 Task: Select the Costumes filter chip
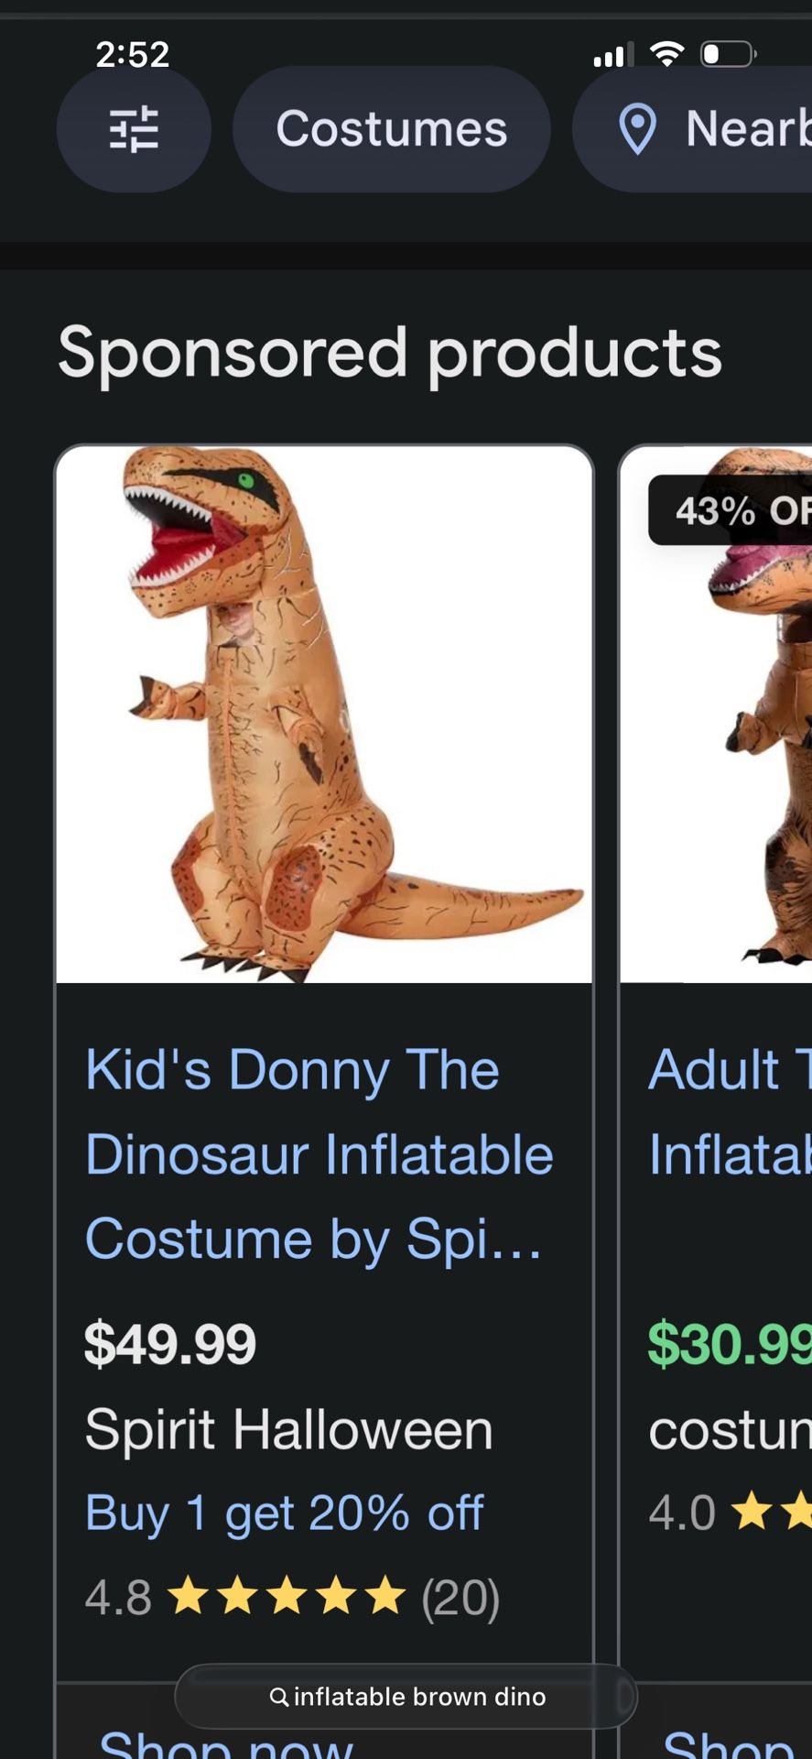point(391,129)
